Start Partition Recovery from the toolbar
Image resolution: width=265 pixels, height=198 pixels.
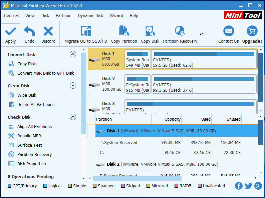tap(180, 34)
